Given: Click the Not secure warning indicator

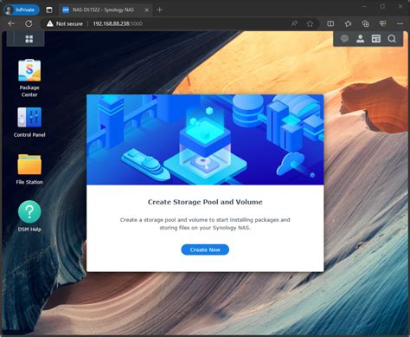Looking at the screenshot, I should (x=65, y=23).
